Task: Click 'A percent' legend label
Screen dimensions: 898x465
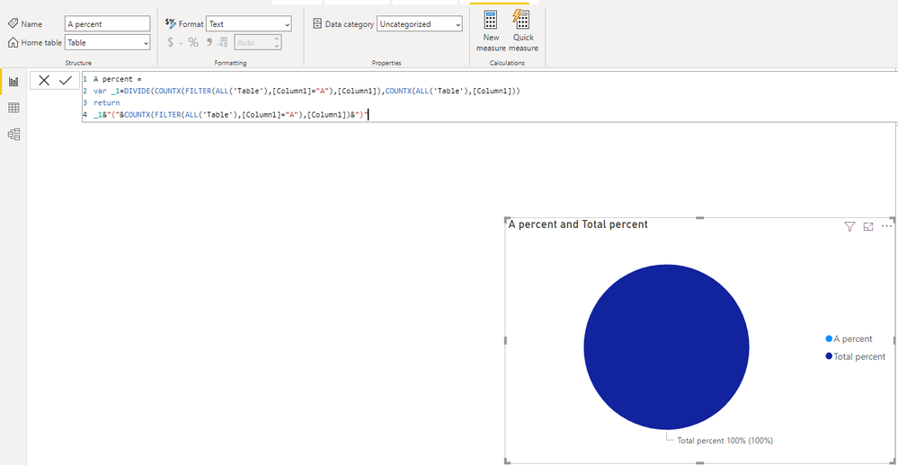Action: pyautogui.click(x=853, y=338)
